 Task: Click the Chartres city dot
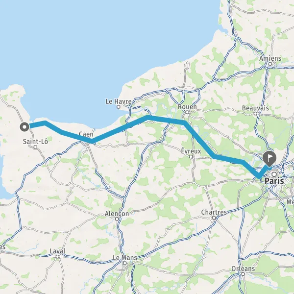point(214,218)
